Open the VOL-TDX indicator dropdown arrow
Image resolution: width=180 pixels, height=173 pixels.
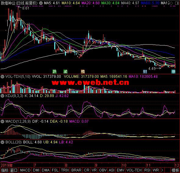click(x=2, y=77)
